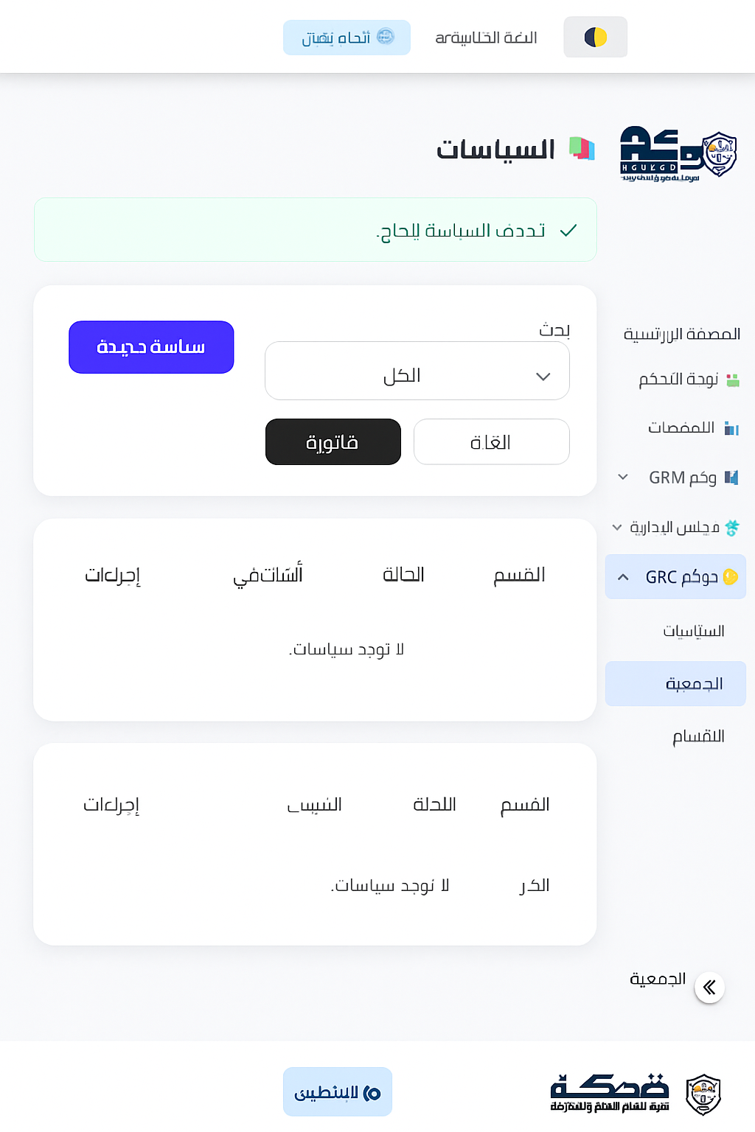Expand the وكم GRM sidebar section
Viewport: 755px width, 1132px height.
(622, 477)
